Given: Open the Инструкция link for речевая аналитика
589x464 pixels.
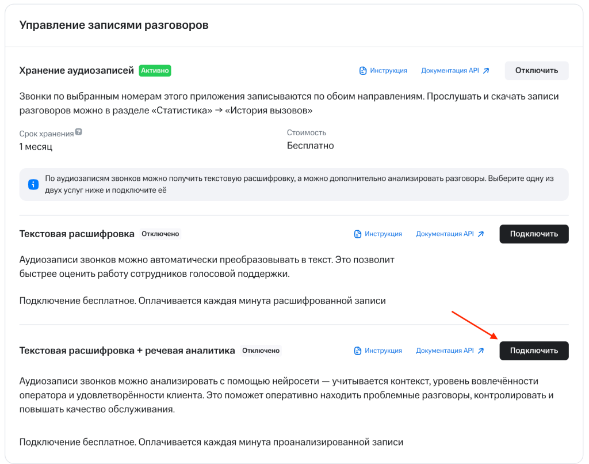Looking at the screenshot, I should [383, 351].
